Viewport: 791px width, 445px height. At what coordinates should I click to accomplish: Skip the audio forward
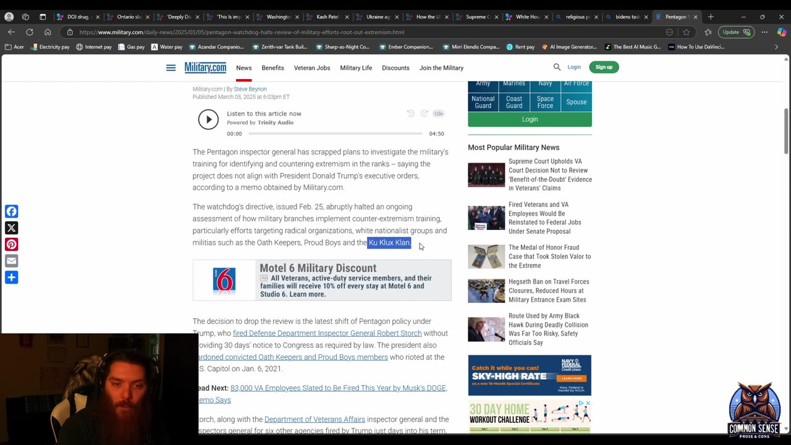click(424, 114)
